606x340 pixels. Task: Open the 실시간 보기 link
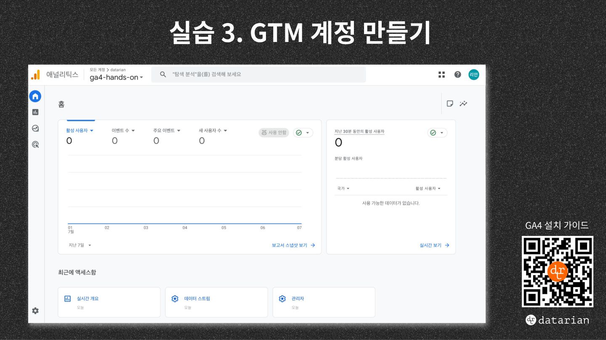(434, 245)
